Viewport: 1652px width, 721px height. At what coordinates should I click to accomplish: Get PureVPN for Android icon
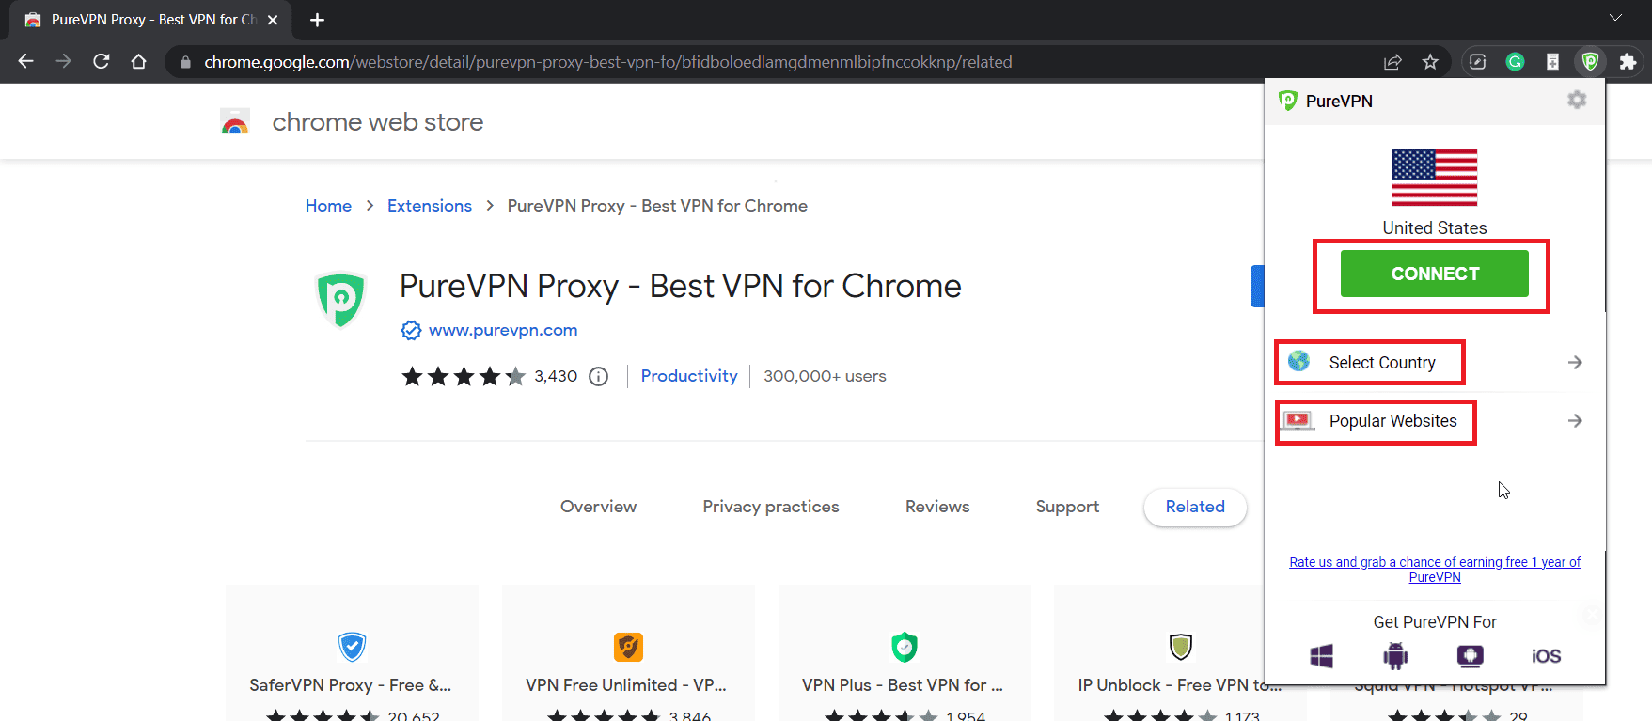[1395, 656]
